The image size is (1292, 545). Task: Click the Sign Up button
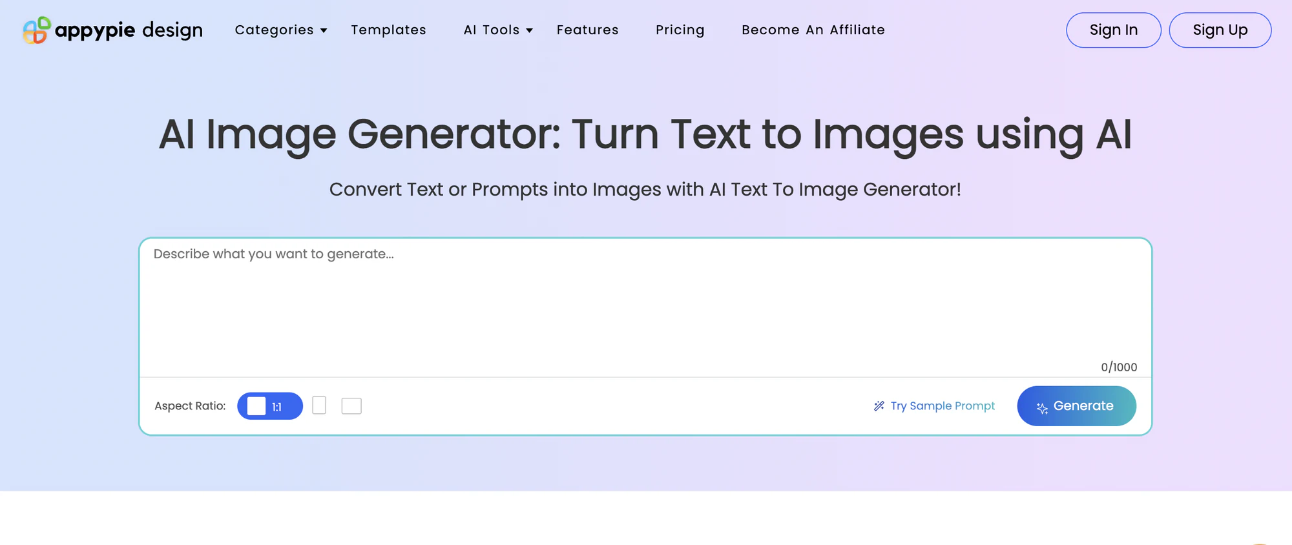point(1220,30)
